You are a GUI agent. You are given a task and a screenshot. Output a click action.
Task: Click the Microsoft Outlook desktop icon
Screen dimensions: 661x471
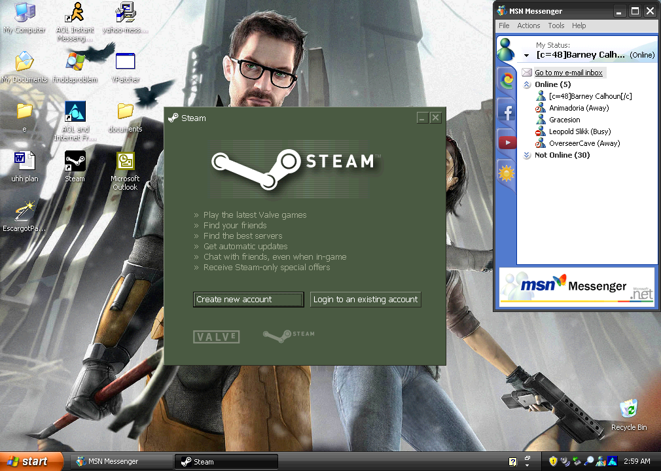click(125, 162)
